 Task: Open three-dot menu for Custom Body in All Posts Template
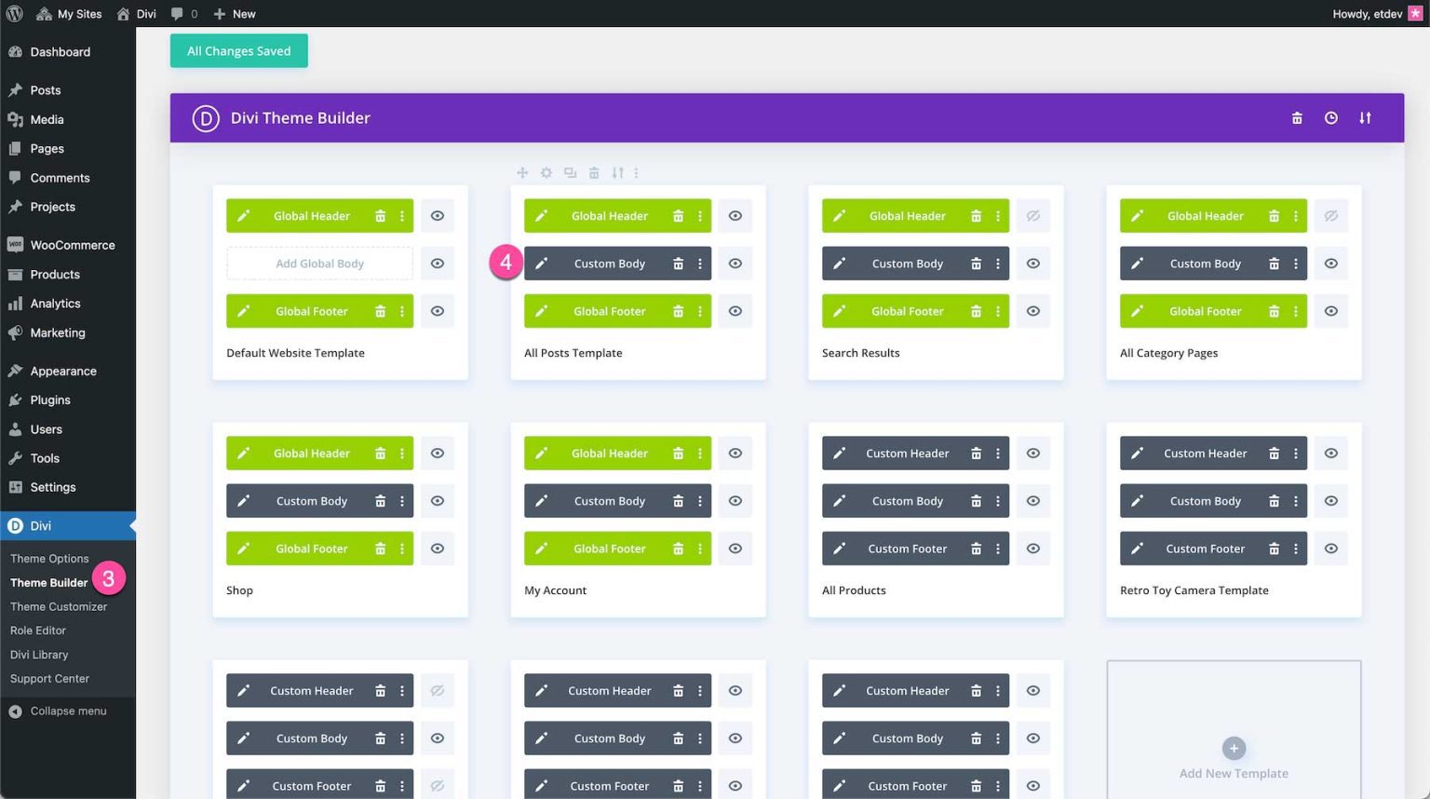(x=700, y=263)
